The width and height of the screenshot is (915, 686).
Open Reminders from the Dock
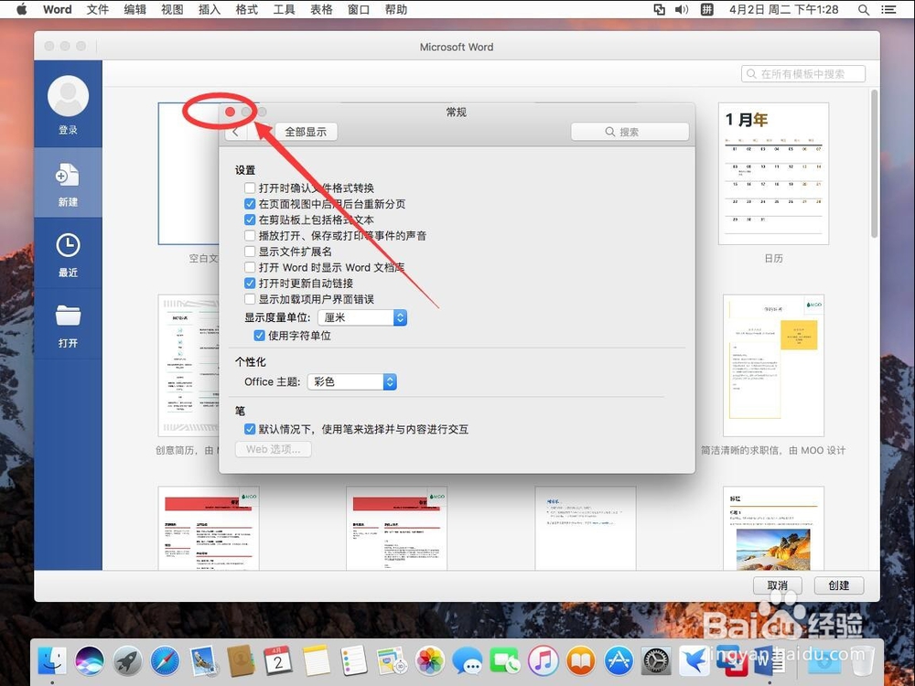[353, 661]
